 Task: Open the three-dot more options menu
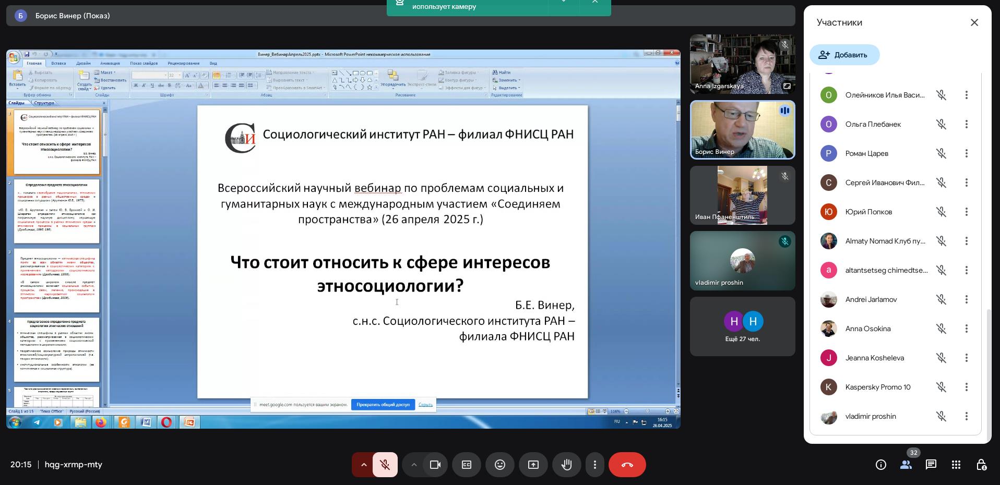(x=594, y=465)
